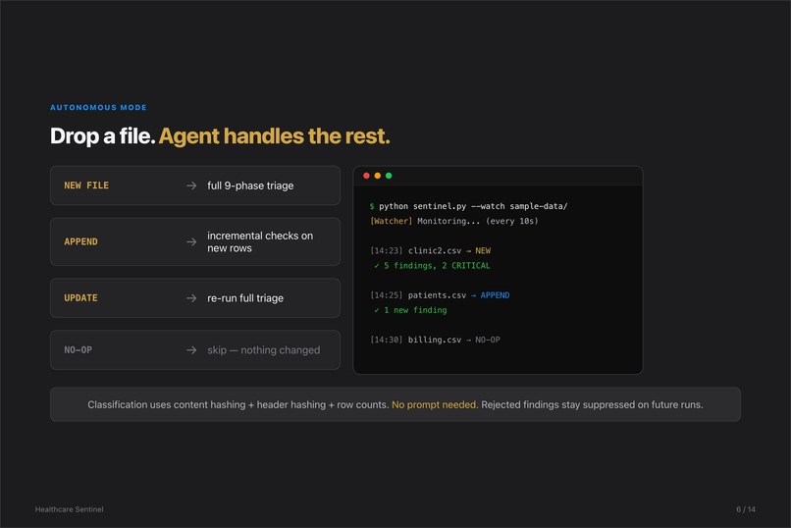Click 'Agent handles the rest.' title text
The image size is (791, 528).
coord(275,135)
